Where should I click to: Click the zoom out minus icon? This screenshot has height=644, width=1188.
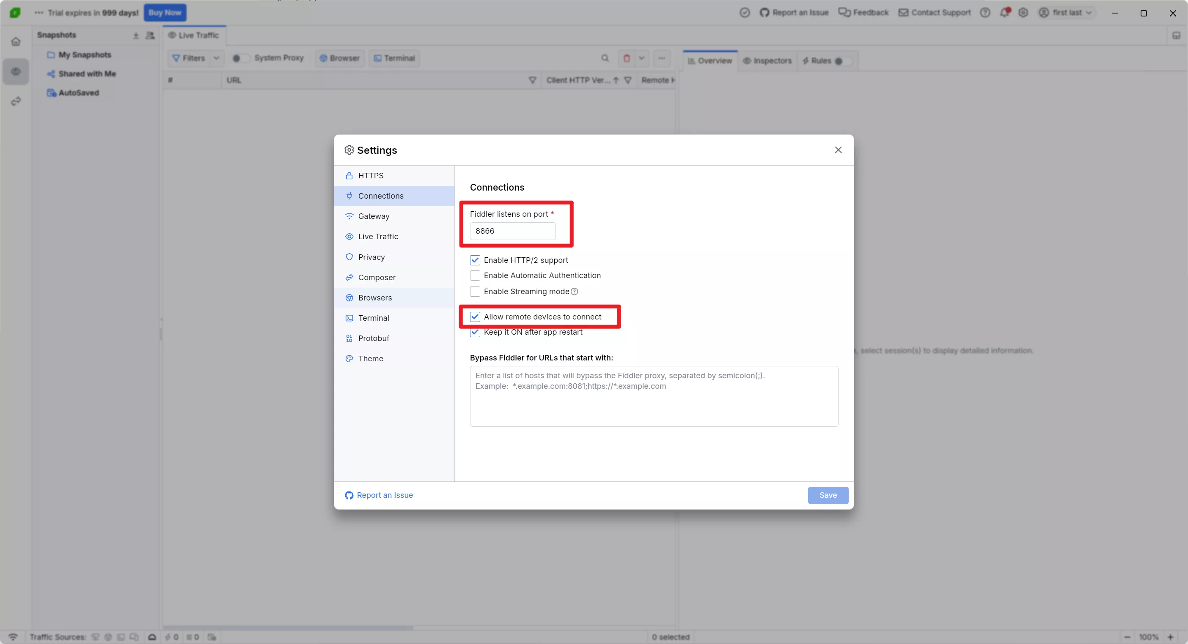[1127, 637]
